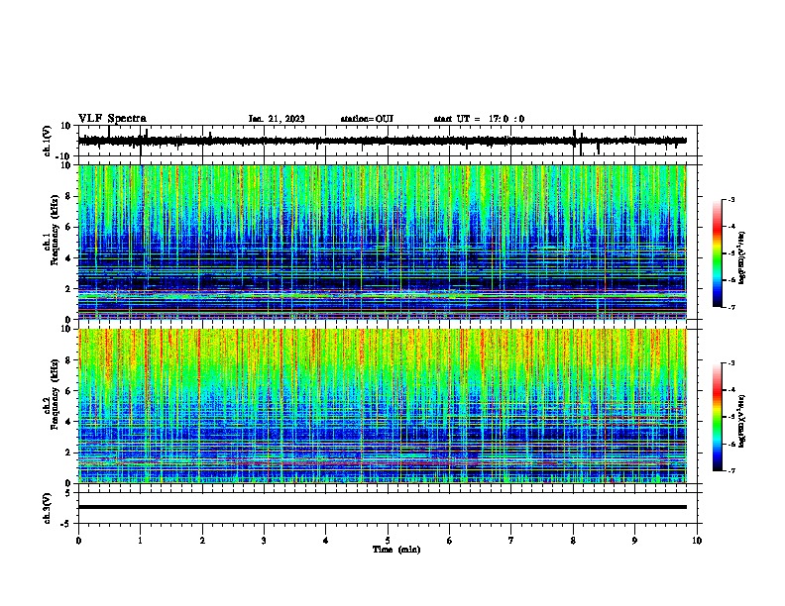Click the ch.1 spectrogram color scale bar
Viewport: 785px width, 606px height.
click(x=718, y=253)
